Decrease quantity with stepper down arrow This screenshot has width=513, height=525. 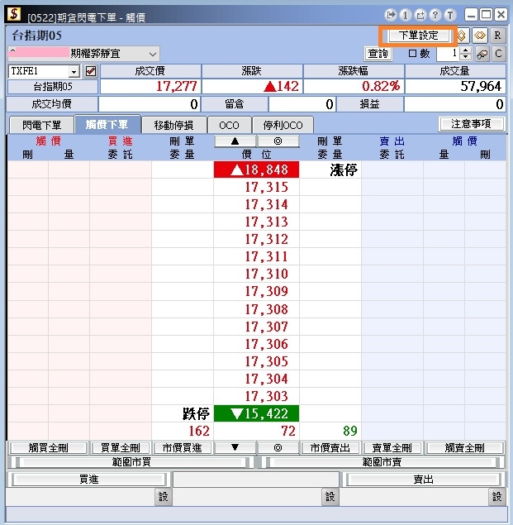coord(466,57)
